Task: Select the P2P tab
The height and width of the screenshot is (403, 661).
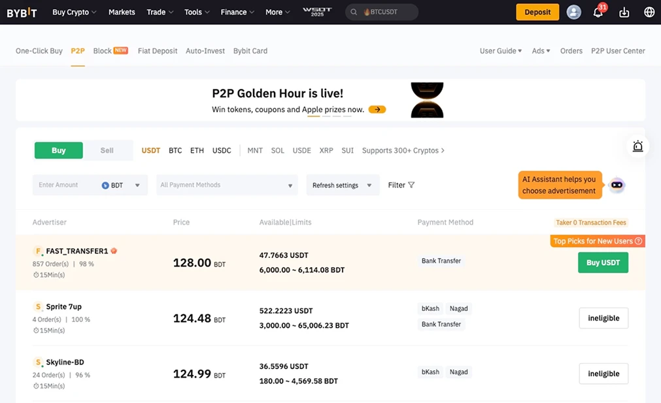Action: (78, 51)
